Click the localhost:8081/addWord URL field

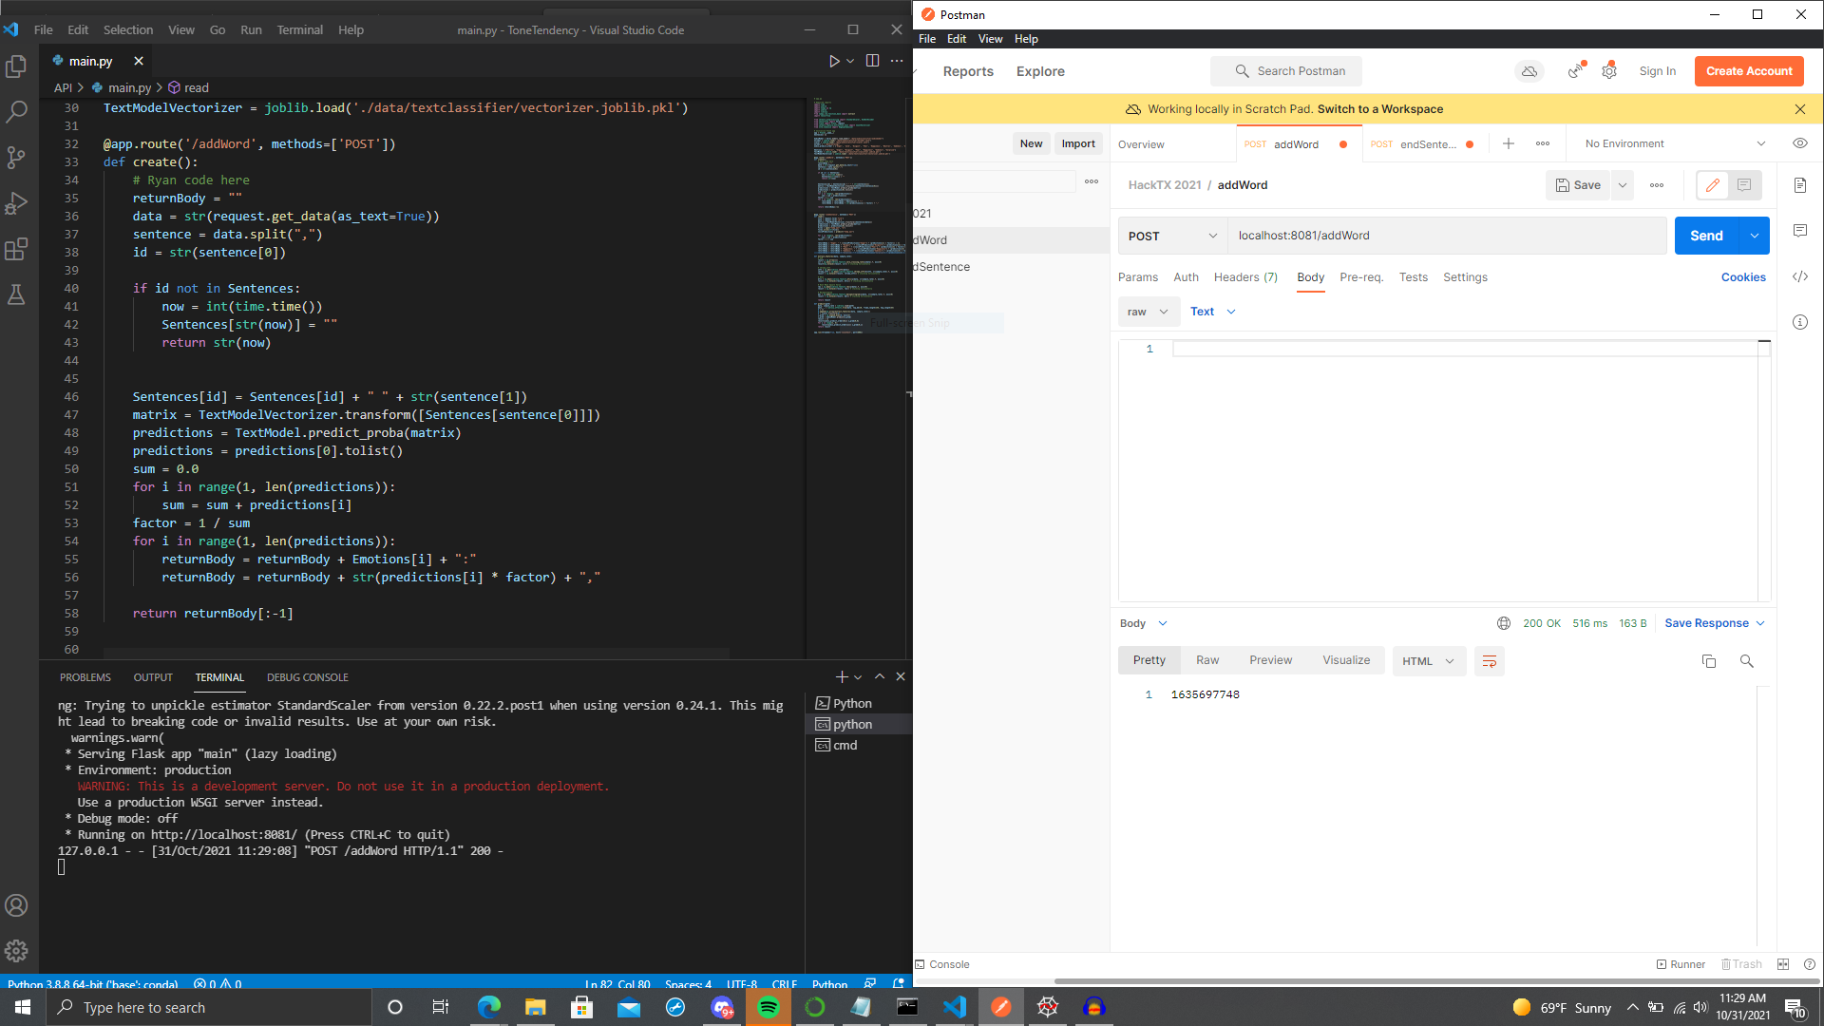pyautogui.click(x=1446, y=236)
